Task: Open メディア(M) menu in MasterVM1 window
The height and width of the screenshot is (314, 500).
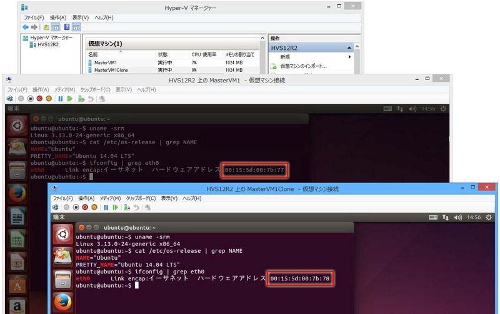Action: pos(65,90)
